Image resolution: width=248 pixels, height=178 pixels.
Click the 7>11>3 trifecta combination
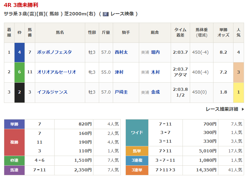click(x=165, y=170)
